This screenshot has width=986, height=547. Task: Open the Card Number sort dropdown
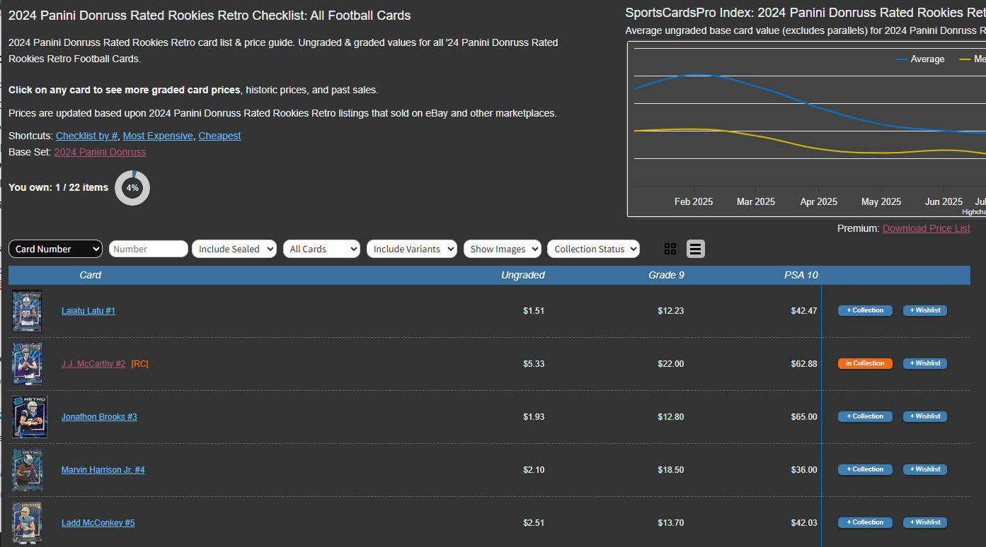pyautogui.click(x=55, y=249)
